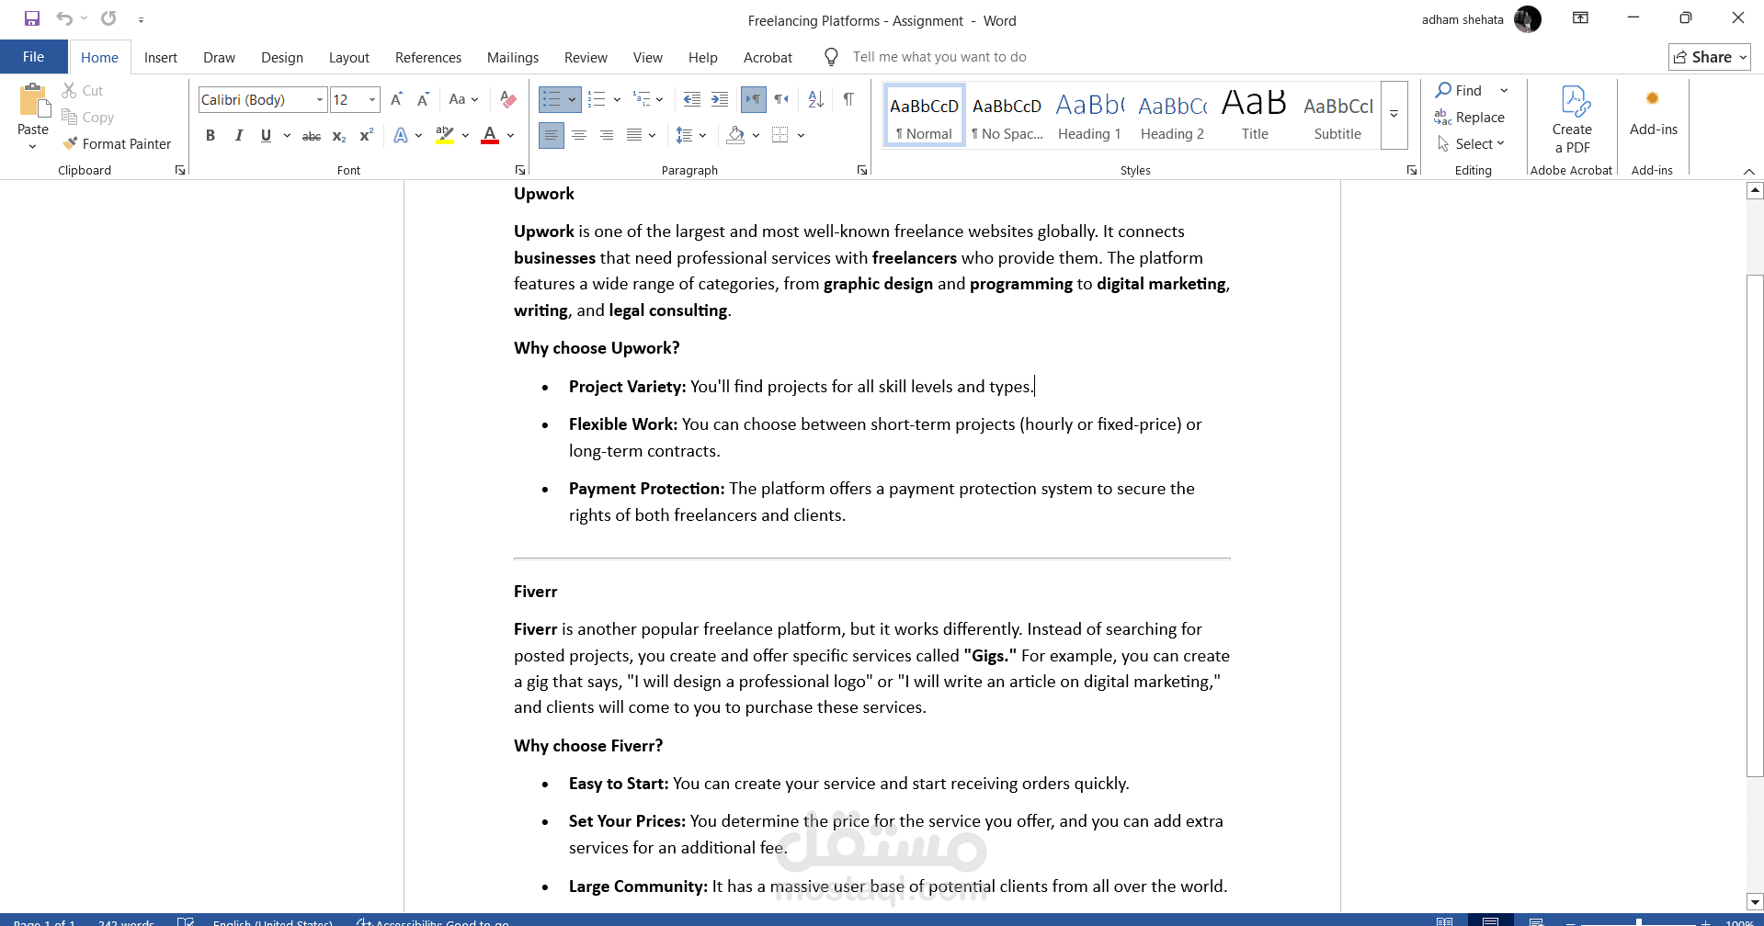Image resolution: width=1764 pixels, height=926 pixels.
Task: Apply paragraph shading color
Action: [x=735, y=135]
